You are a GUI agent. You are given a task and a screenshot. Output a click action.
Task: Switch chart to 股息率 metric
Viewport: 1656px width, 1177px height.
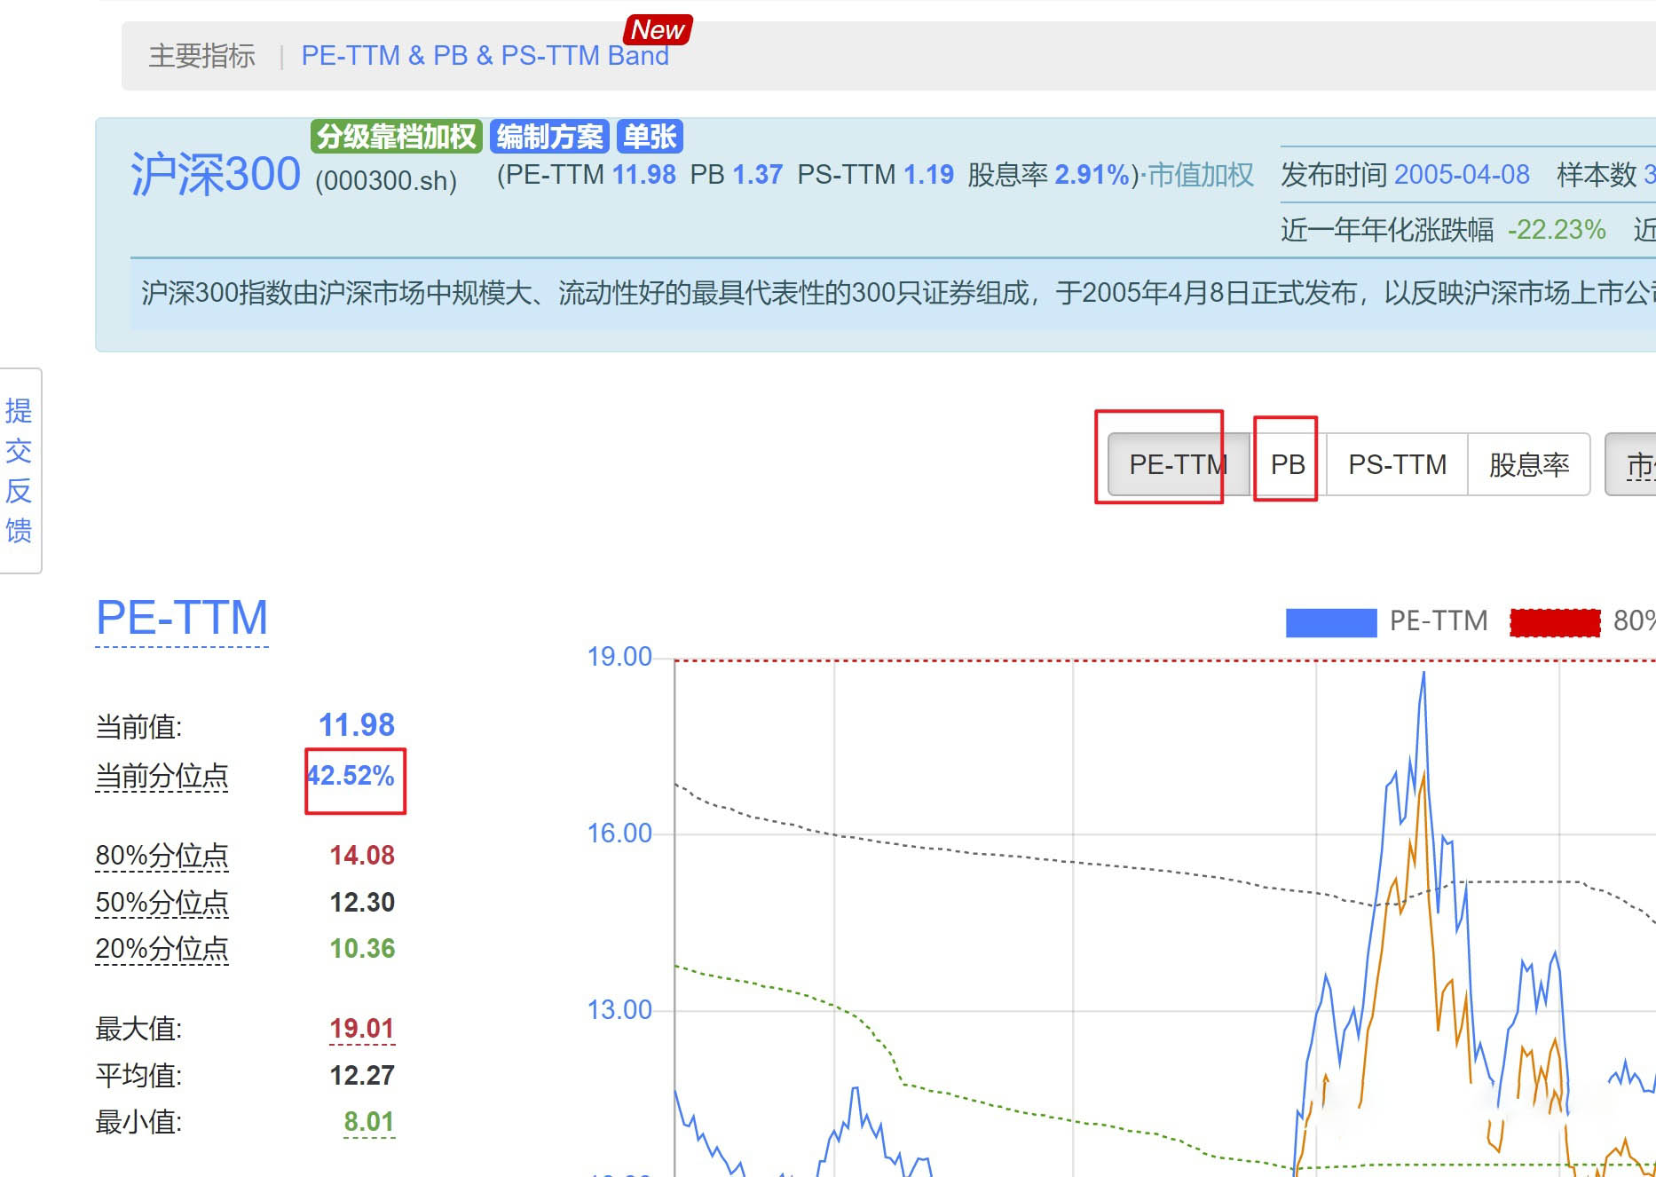tap(1528, 464)
